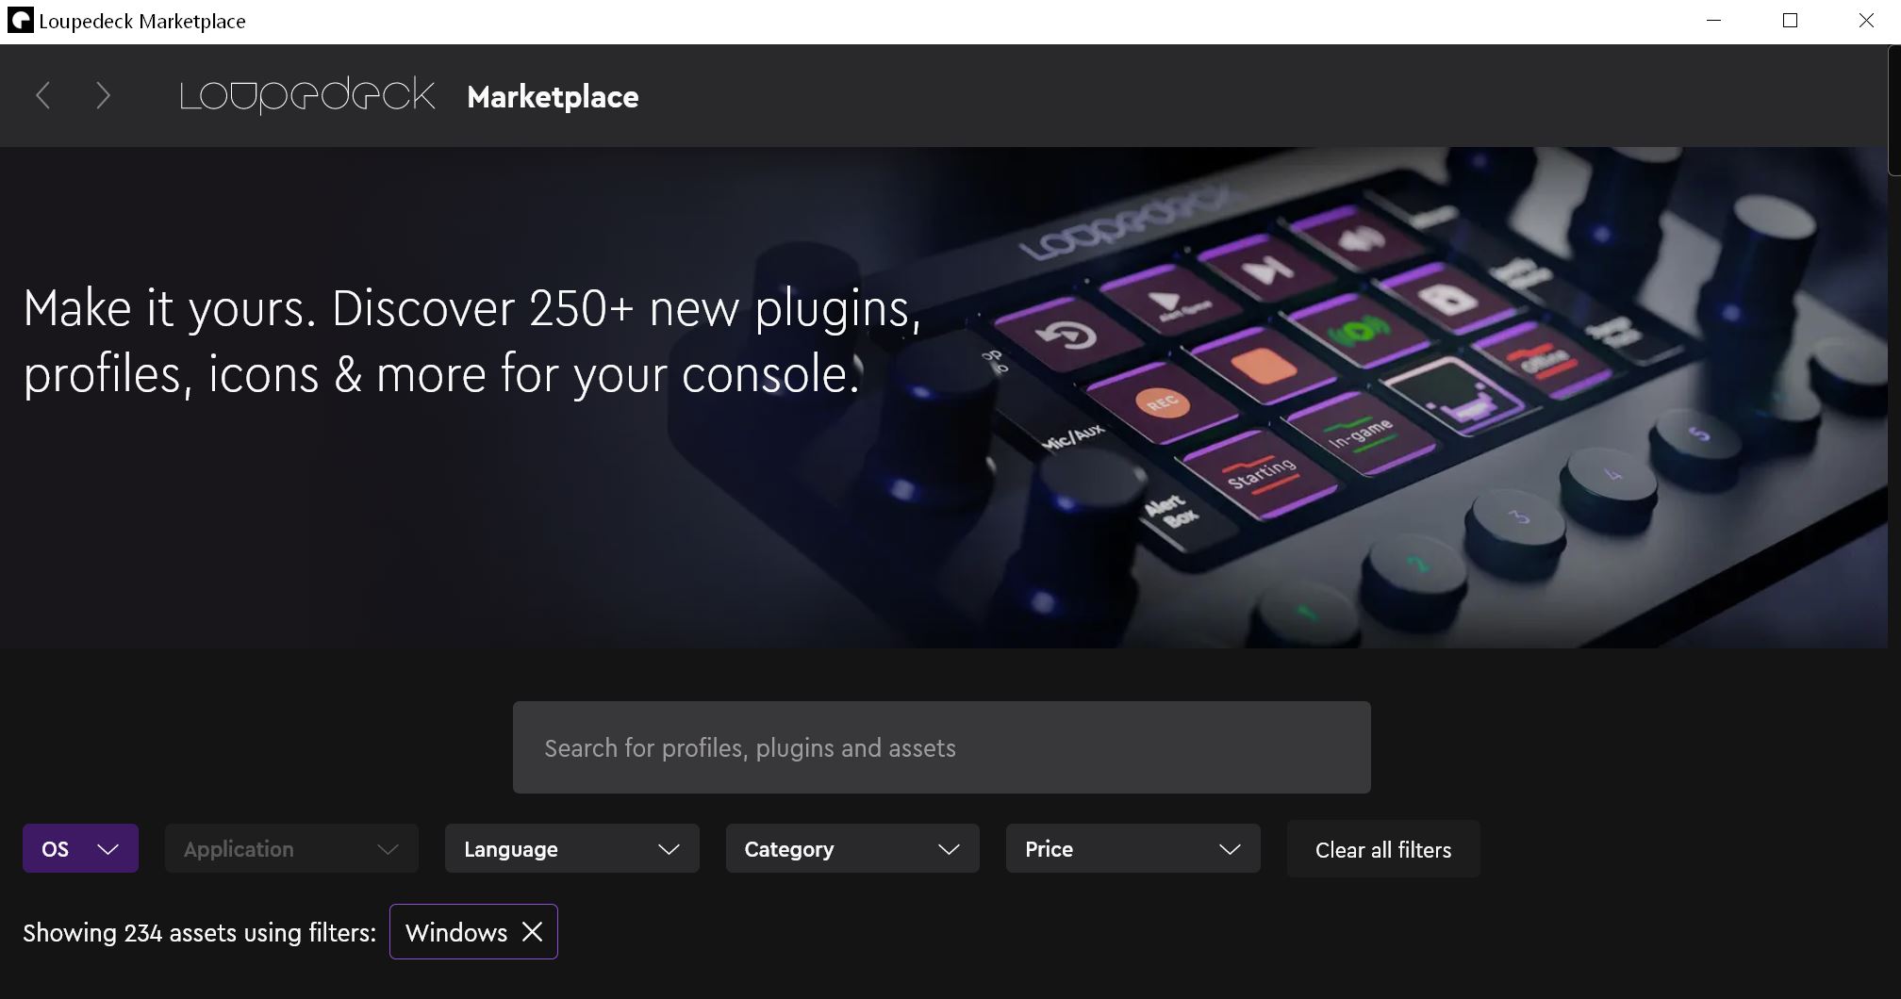Viewport: 1901px width, 999px height.
Task: Click the vertical scrollbar thumb on the right
Action: (x=1894, y=110)
